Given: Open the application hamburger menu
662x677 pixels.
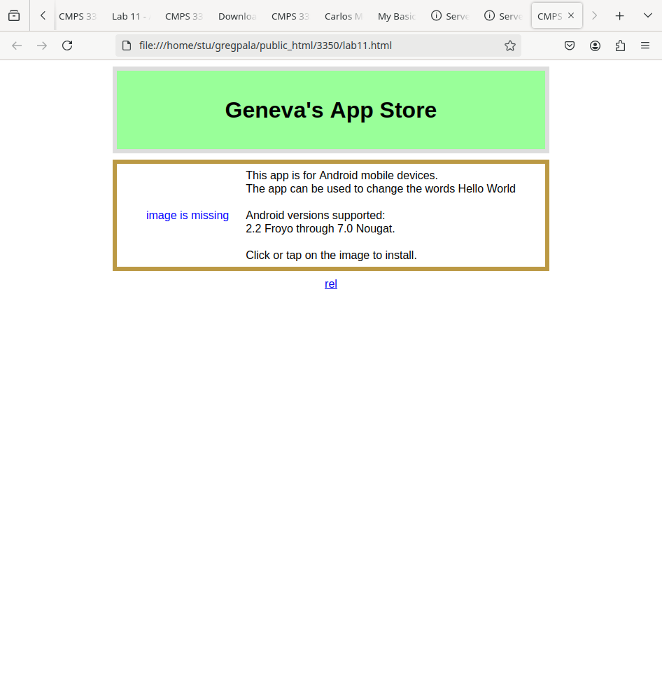Looking at the screenshot, I should pyautogui.click(x=645, y=46).
